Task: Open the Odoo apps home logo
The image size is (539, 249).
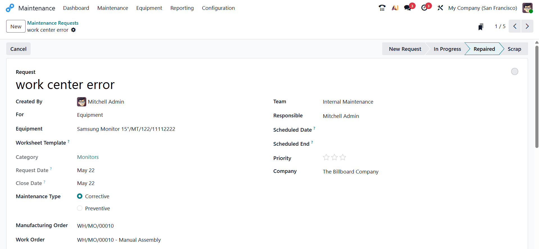Action: click(10, 8)
